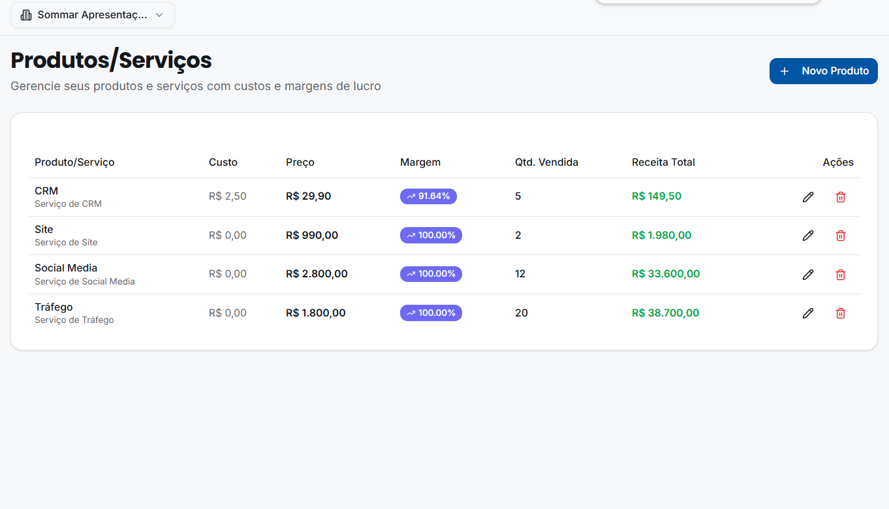This screenshot has width=889, height=509.
Task: Click the Receita Total column header
Action: (663, 162)
